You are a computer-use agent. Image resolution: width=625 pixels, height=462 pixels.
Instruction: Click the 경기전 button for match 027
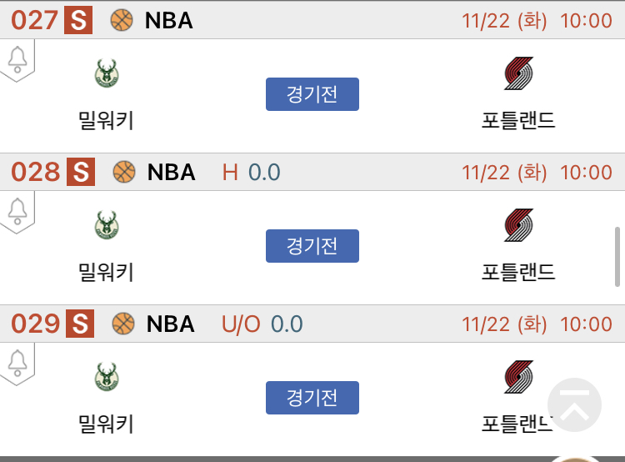(312, 94)
